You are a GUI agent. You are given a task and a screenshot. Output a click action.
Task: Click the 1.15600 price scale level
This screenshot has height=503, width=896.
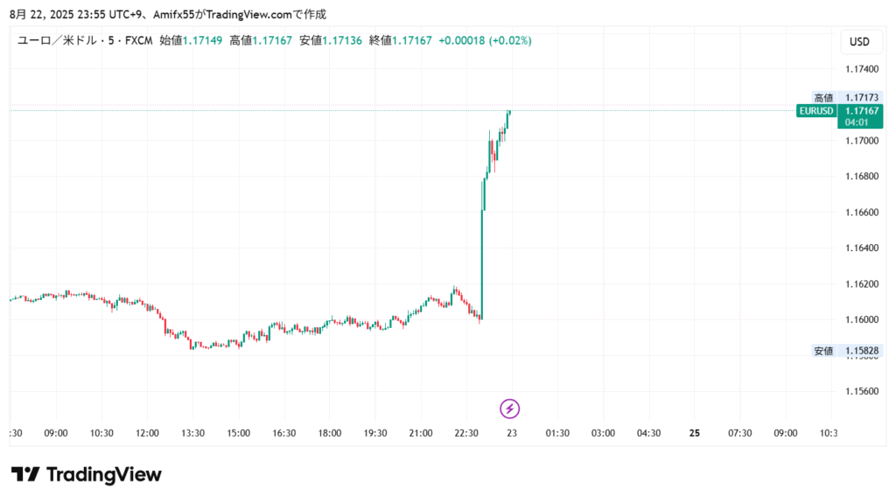click(x=862, y=391)
